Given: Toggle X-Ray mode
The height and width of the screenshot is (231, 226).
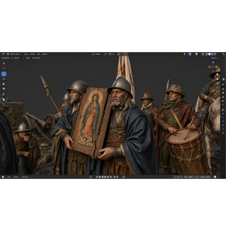Looking at the screenshot, I should 203,54.
